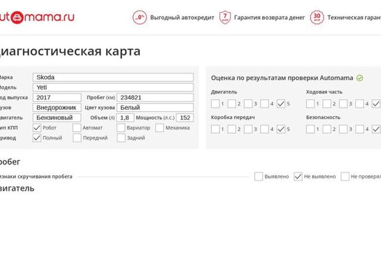The width and height of the screenshot is (381, 253).
Task: Check the Выявлено mileage checkbox
Action: coord(258,176)
